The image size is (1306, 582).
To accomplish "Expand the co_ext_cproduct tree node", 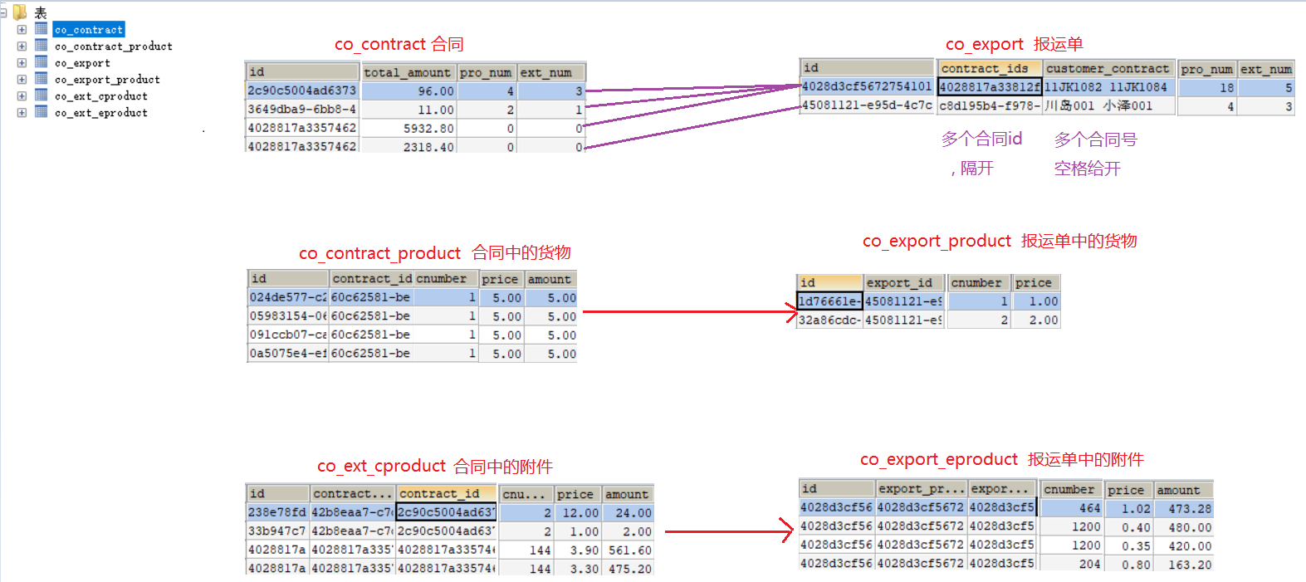I will (22, 96).
